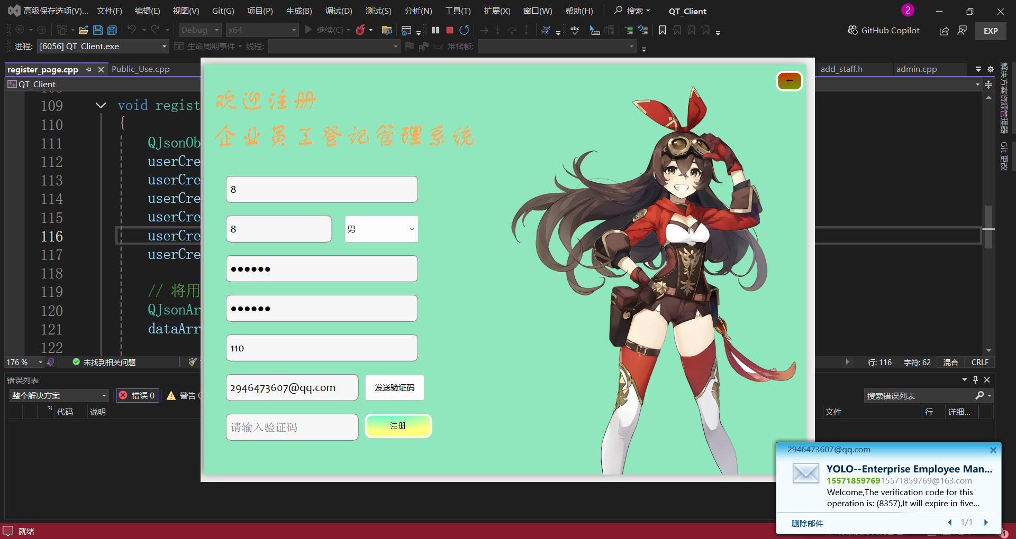Screen dimensions: 1016x539
Task: Collapse the void register function at line 109
Action: pyautogui.click(x=101, y=105)
